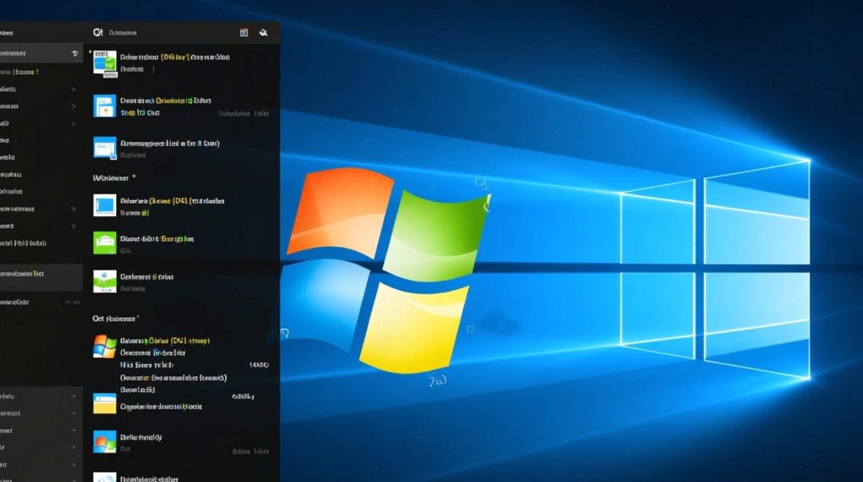863x482 pixels.
Task: Click the apps grid icon at top right
Action: click(243, 31)
